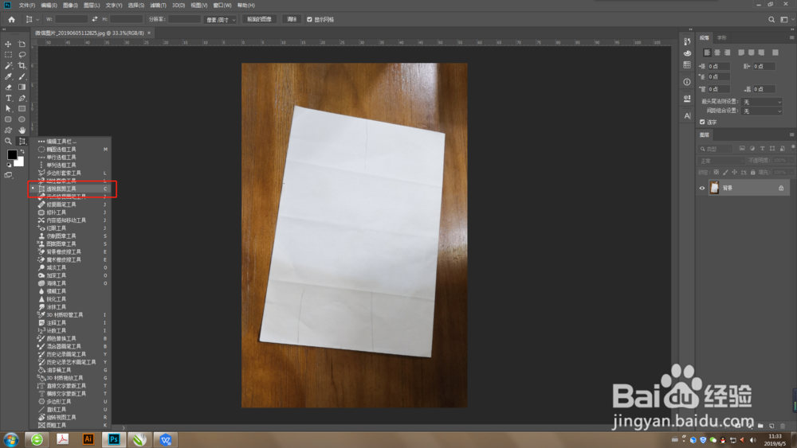Click the 分辨率 resolution input field
The height and width of the screenshot is (448, 797).
point(185,19)
